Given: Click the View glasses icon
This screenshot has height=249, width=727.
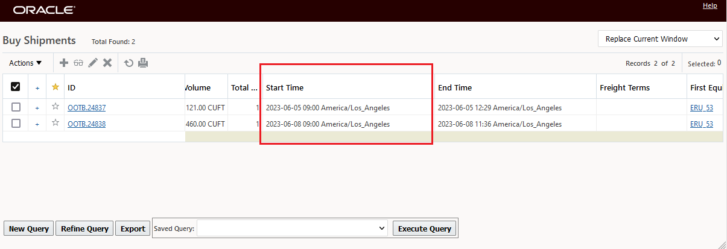Looking at the screenshot, I should click(x=78, y=63).
